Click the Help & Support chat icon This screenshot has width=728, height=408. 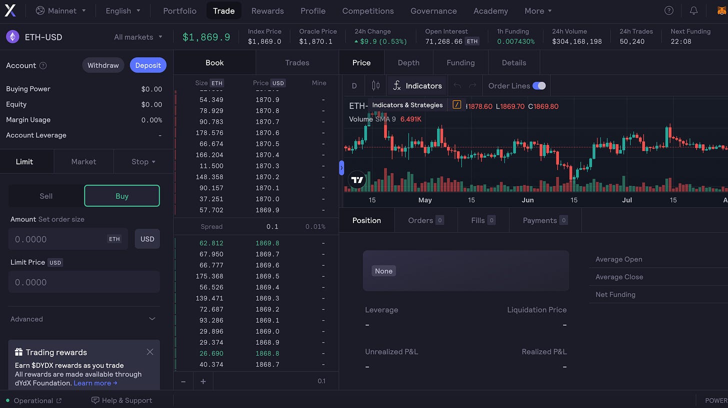coord(95,400)
